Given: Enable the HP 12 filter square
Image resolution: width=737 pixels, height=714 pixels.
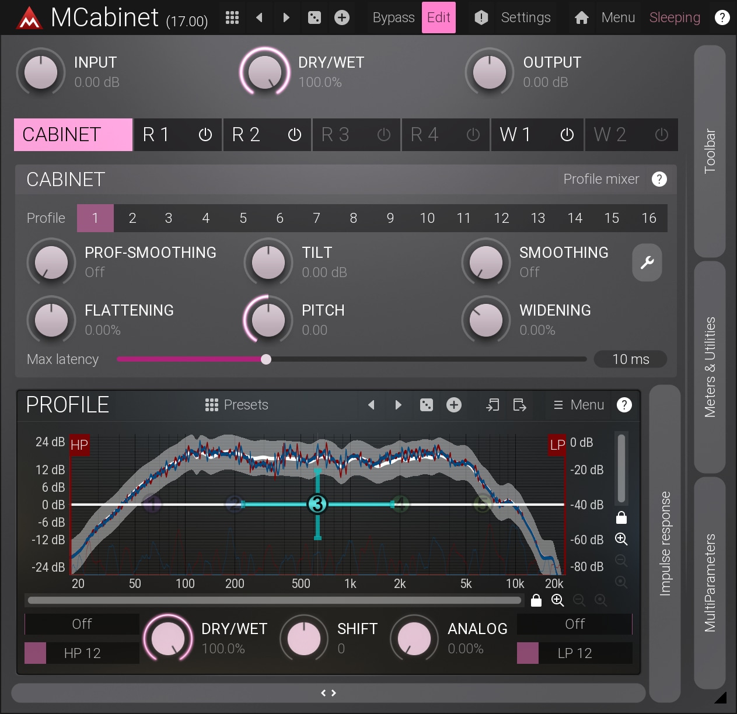Looking at the screenshot, I should (35, 653).
